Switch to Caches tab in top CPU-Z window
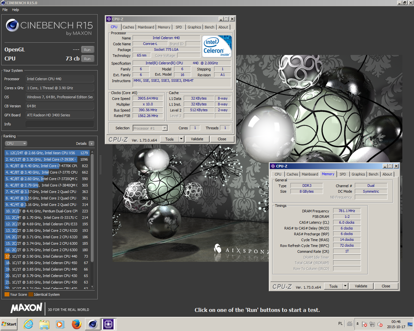The image size is (414, 331). click(128, 27)
